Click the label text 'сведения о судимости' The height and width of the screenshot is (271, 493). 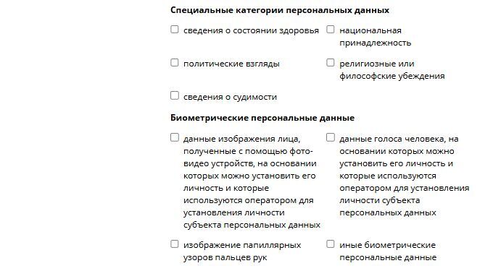[230, 97]
